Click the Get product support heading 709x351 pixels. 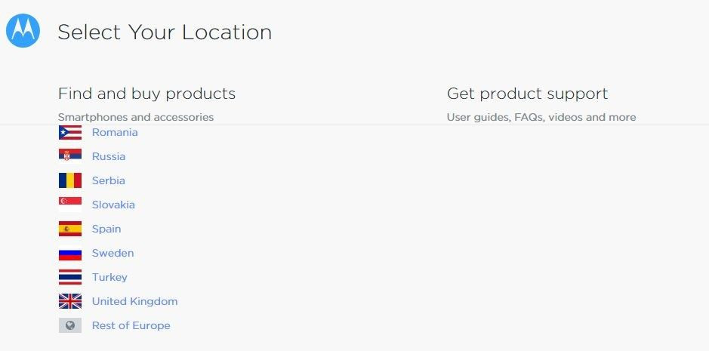coord(527,94)
